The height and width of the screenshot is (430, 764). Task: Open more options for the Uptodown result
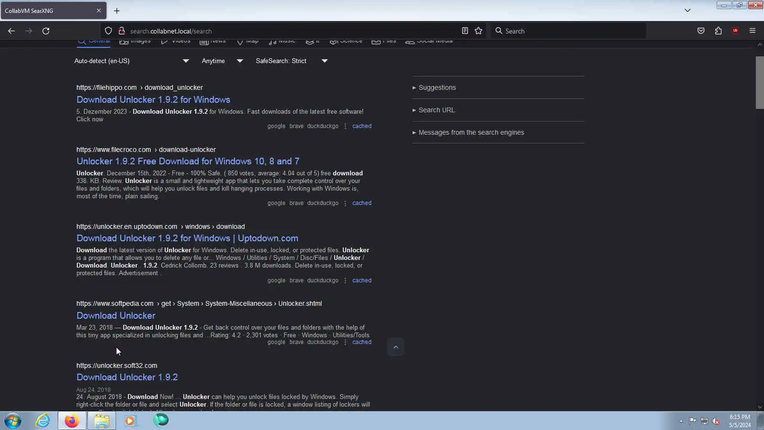point(345,280)
